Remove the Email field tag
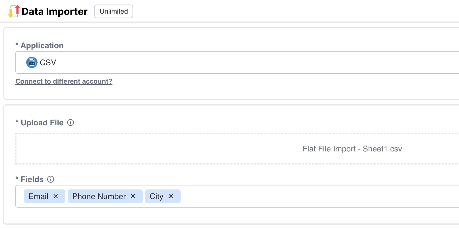The height and width of the screenshot is (228, 459). point(56,196)
